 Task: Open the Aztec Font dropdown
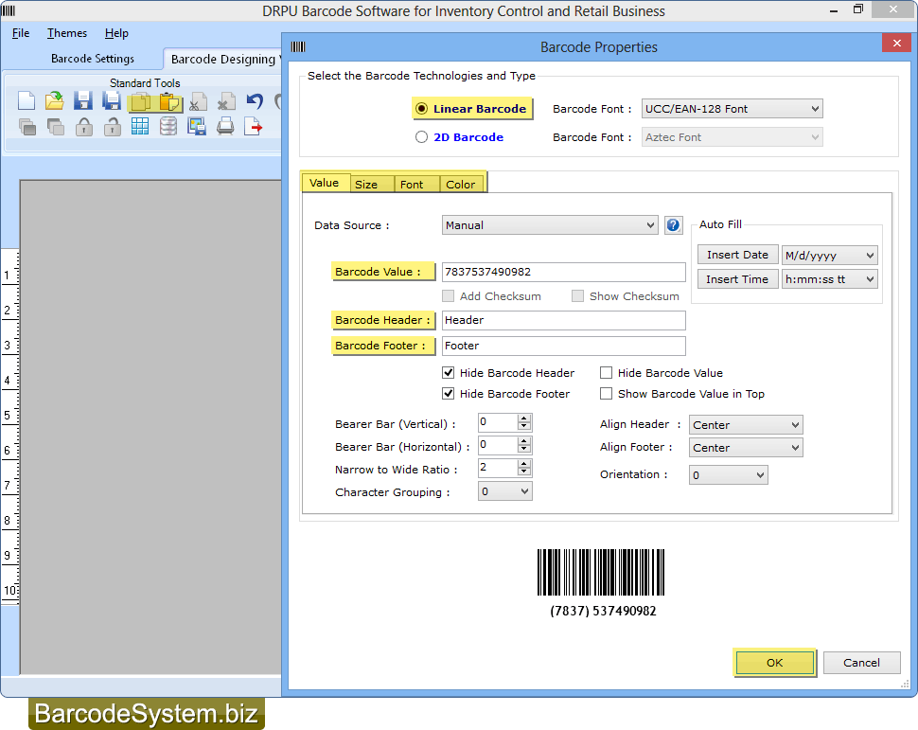tap(732, 137)
